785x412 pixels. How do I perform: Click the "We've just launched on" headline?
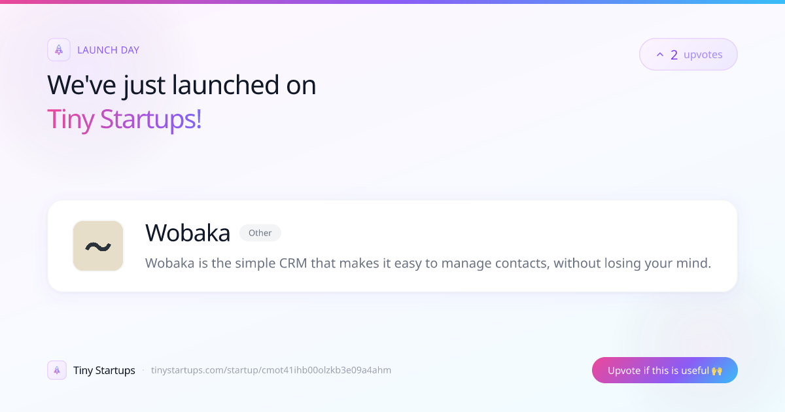coord(182,85)
